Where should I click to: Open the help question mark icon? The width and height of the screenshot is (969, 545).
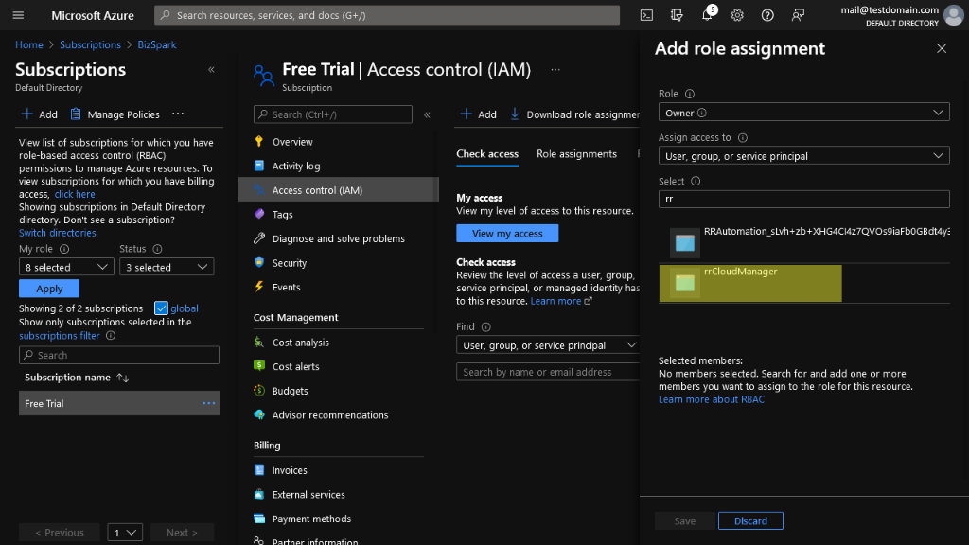pyautogui.click(x=767, y=15)
